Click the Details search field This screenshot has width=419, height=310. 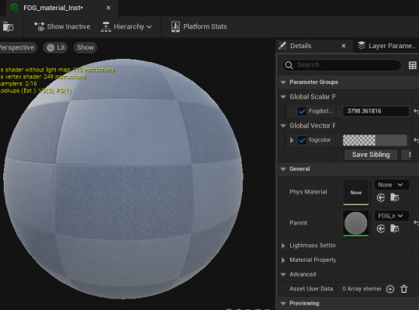(341, 64)
